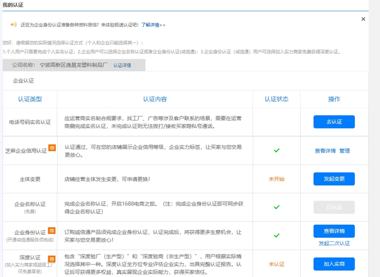Viewport: 380px width, 277px height.
Task: Select the 认证类型 column header
Action: tap(30, 99)
